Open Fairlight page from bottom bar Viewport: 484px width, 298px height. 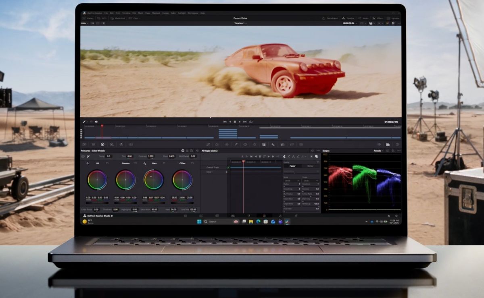click(280, 216)
